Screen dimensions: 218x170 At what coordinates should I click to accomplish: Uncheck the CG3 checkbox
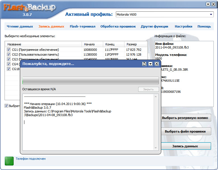[x=9, y=59]
